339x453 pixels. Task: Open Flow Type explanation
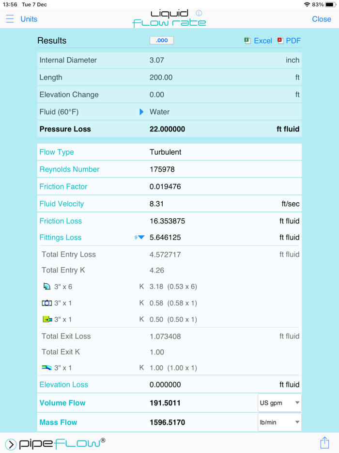[57, 152]
